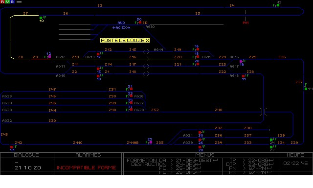Select green signal 42 at top right
Image resolution: width=313 pixels, height=188 pixels.
pos(278,5)
